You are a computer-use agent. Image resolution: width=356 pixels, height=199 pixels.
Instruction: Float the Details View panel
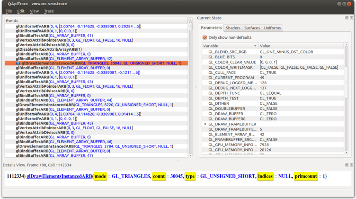tap(346, 164)
